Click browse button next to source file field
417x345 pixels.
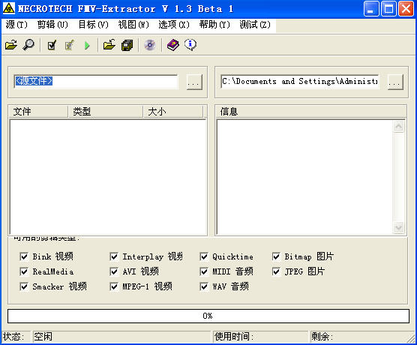(194, 82)
